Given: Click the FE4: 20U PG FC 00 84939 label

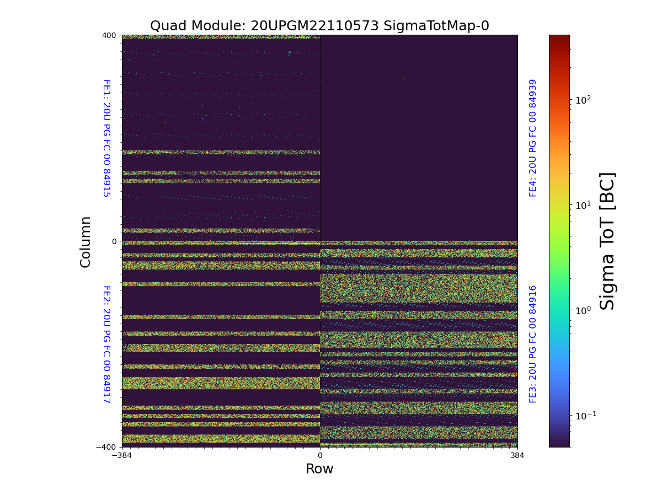Looking at the screenshot, I should 533,138.
